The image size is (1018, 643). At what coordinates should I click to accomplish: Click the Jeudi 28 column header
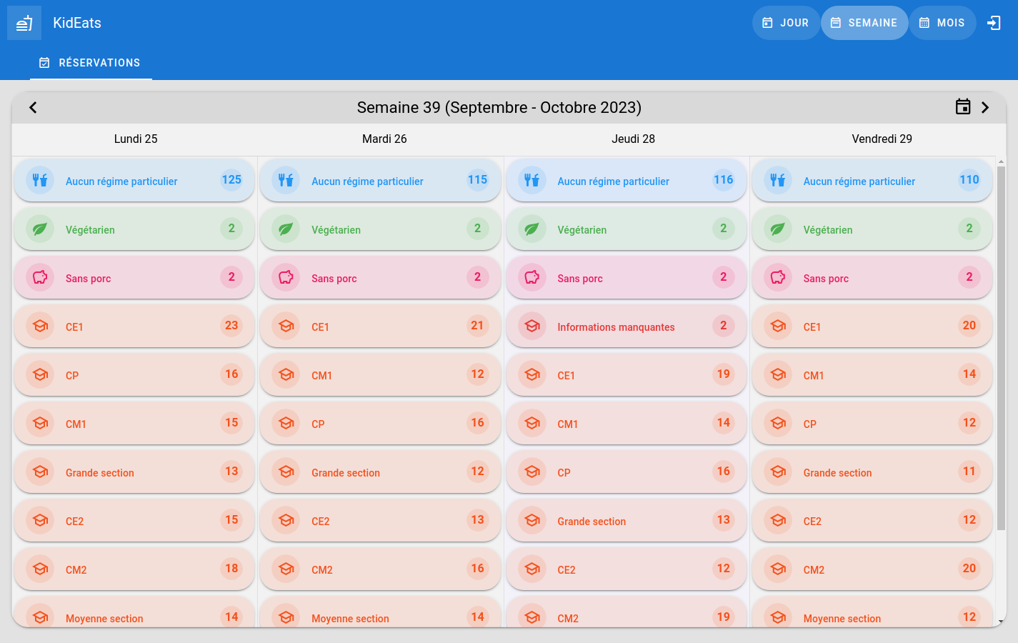(x=633, y=139)
